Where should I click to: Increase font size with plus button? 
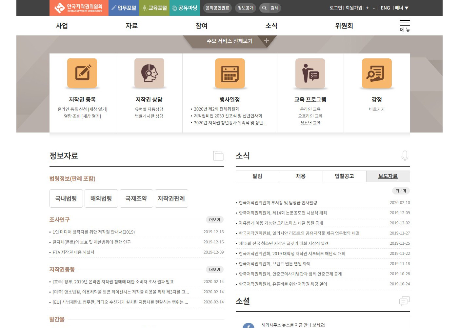[367, 8]
